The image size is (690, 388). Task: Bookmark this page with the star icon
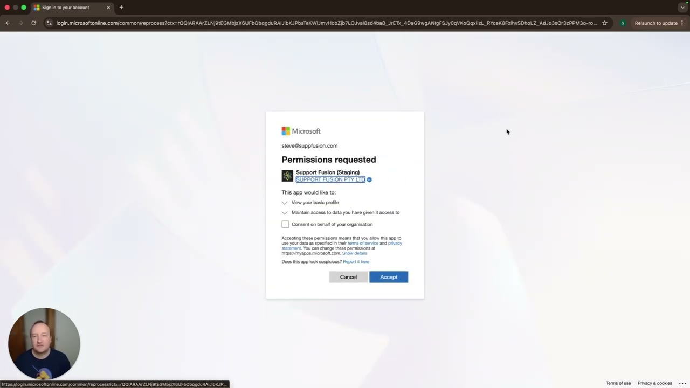pos(605,23)
